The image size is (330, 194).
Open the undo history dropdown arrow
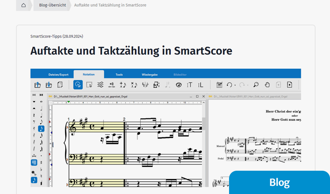tap(235, 85)
